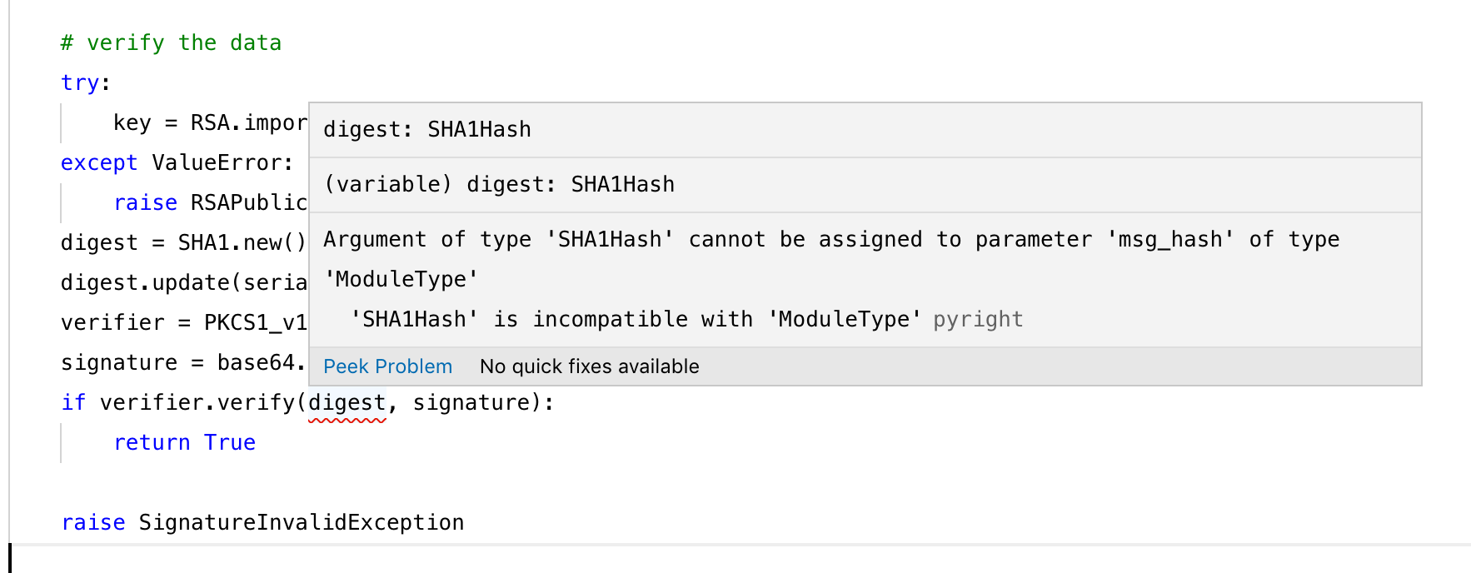1471x573 pixels.
Task: Select the return True statement
Action: (x=184, y=442)
